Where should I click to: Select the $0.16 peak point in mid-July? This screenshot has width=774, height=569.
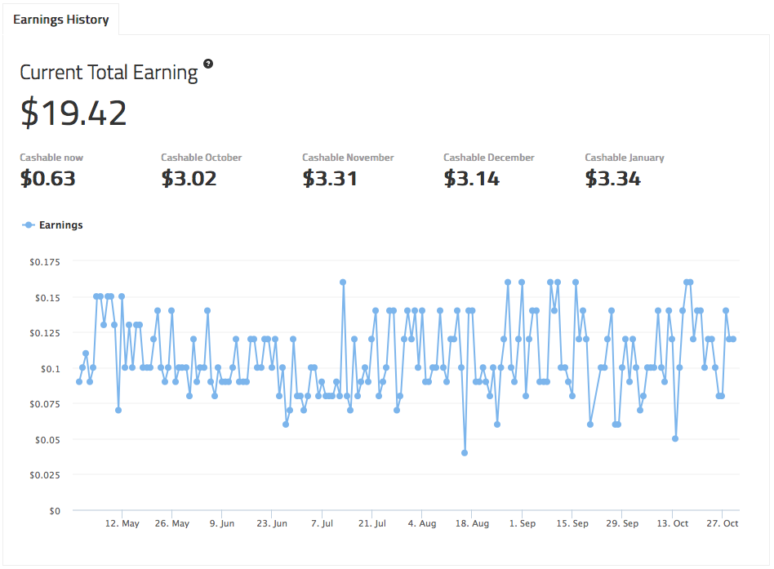click(343, 282)
